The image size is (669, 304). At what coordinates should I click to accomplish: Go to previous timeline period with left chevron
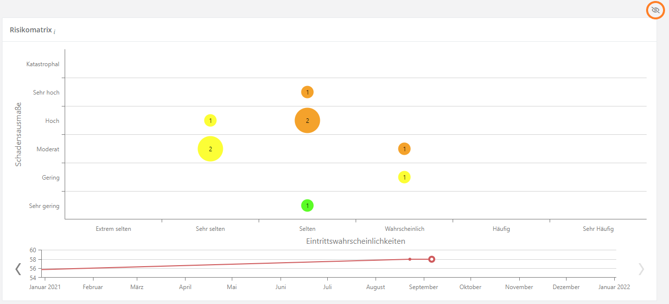tap(18, 269)
